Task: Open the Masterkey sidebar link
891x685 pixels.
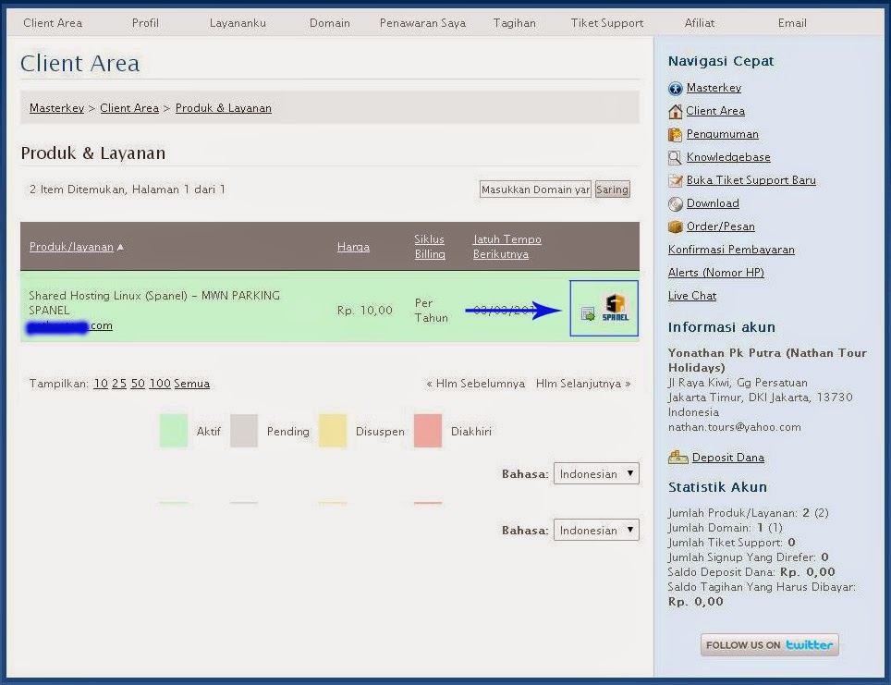Action: click(714, 88)
